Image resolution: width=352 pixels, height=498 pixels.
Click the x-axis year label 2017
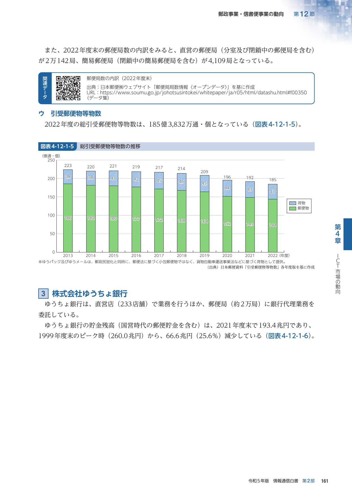159,256
